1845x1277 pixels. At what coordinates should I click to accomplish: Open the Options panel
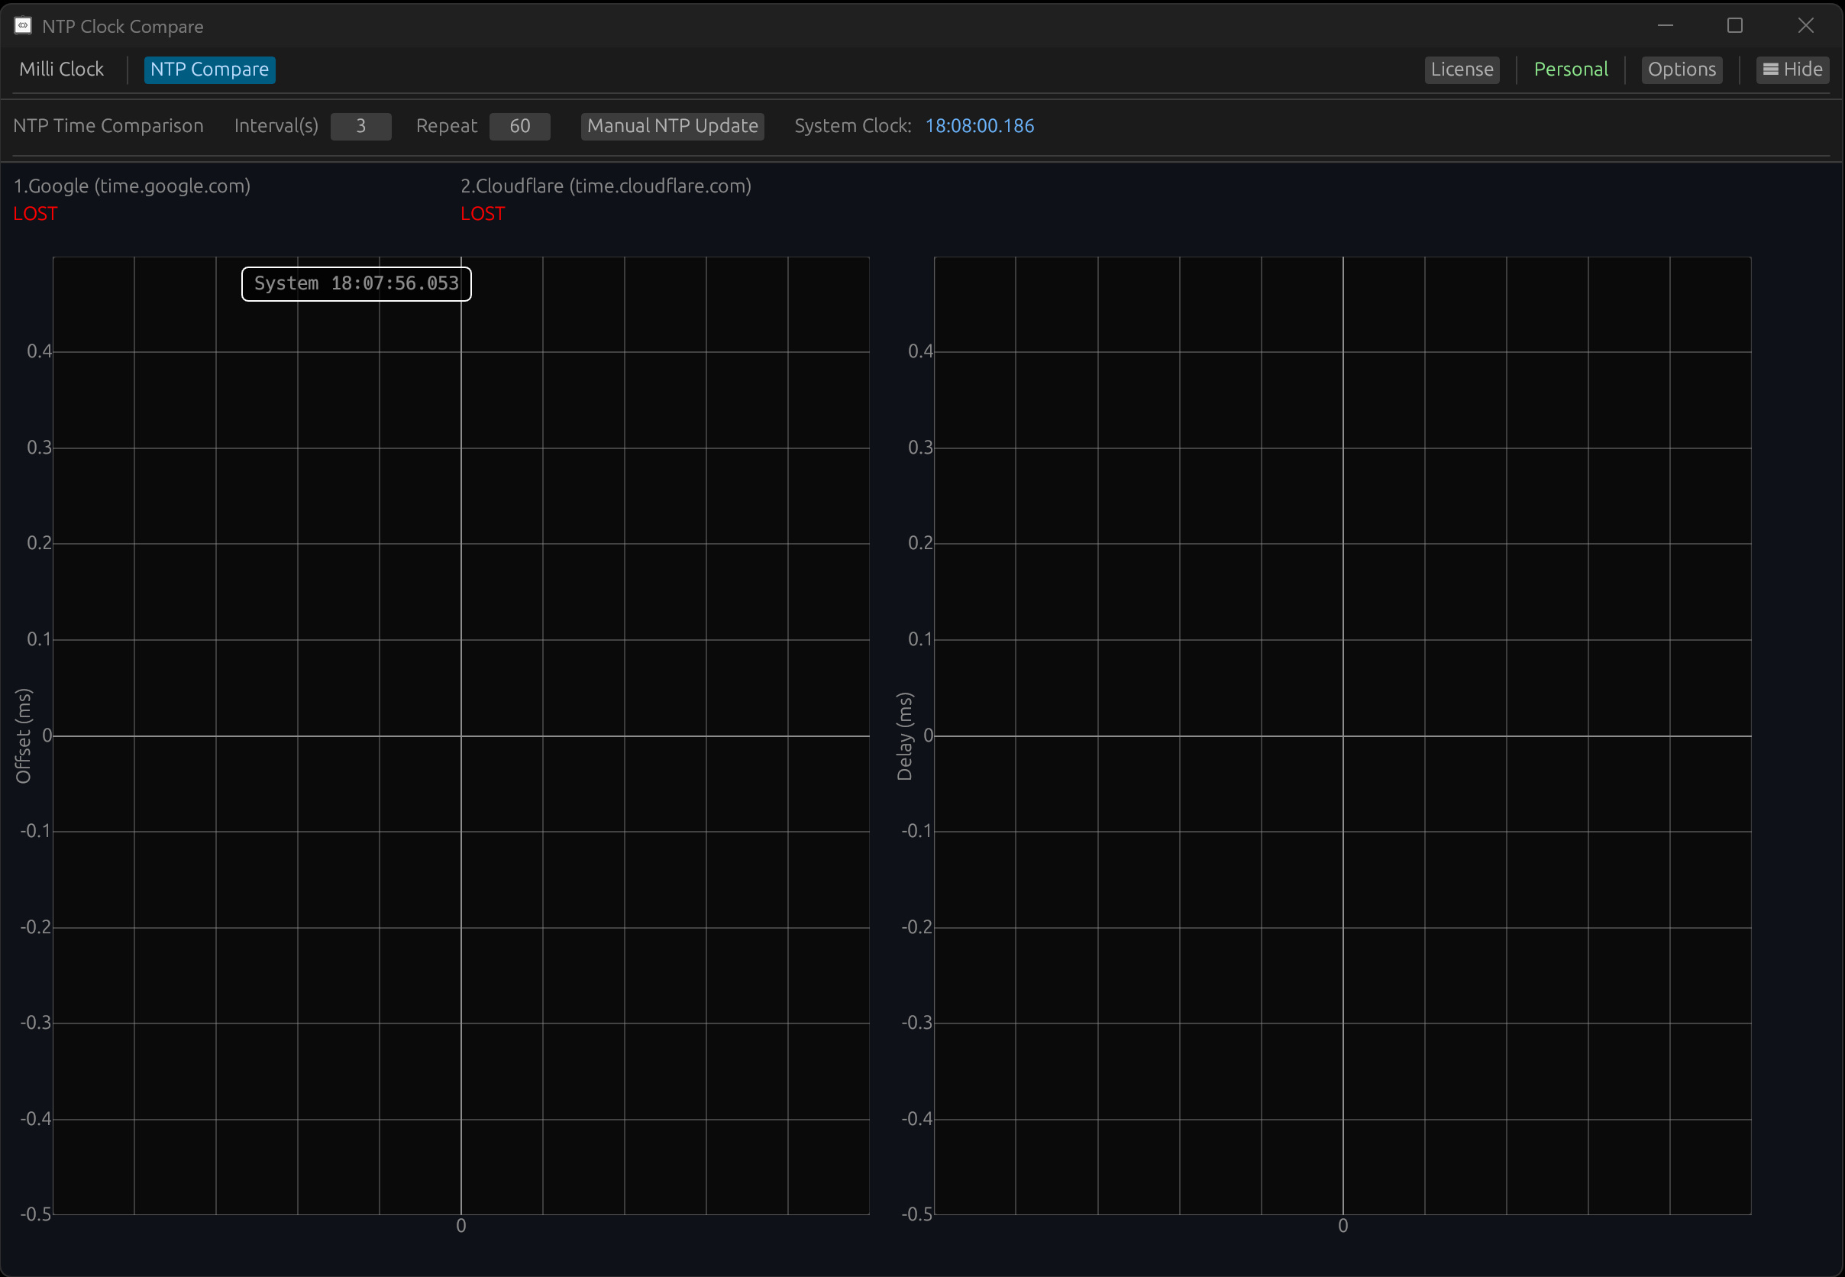click(x=1681, y=70)
